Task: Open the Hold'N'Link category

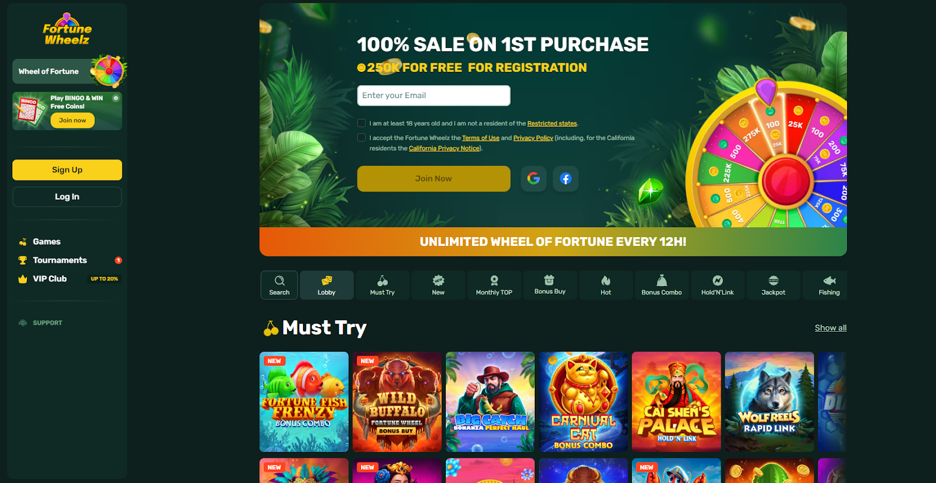Action: (717, 285)
